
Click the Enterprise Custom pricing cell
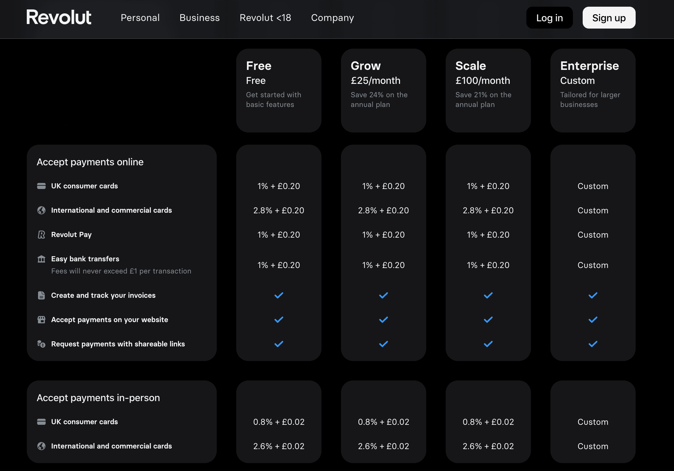click(x=593, y=186)
